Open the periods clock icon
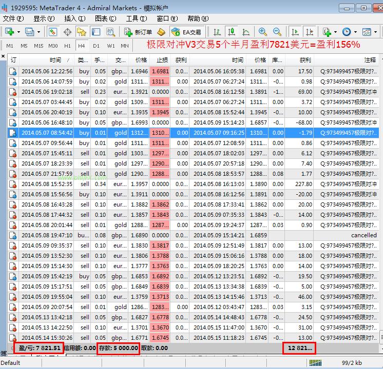 click(347, 32)
